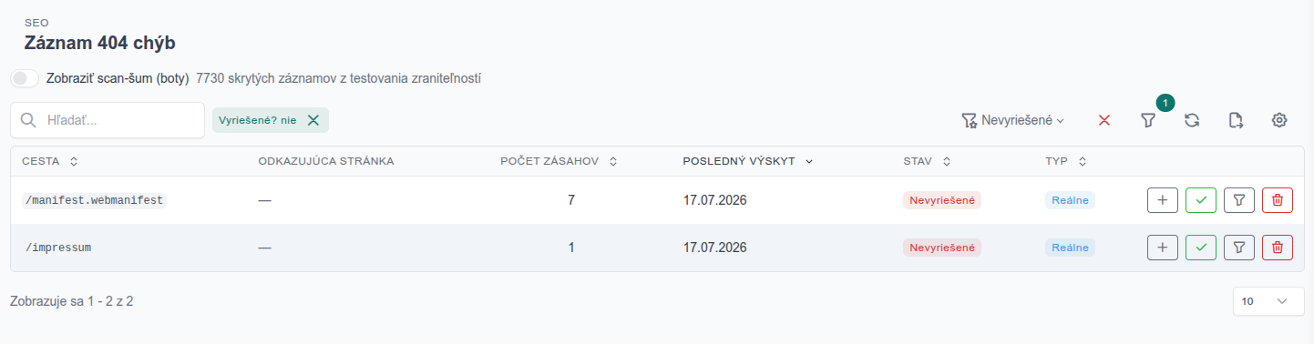
Task: Open the rows per page dropdown showing 10
Action: [x=1268, y=301]
